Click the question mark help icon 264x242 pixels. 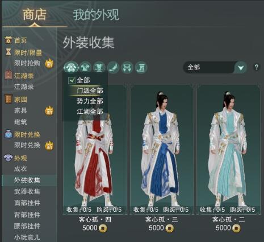click(x=257, y=67)
